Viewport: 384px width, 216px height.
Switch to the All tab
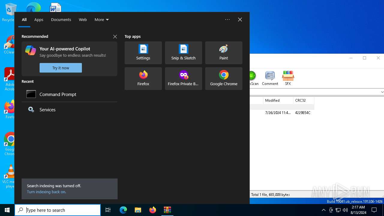[24, 19]
